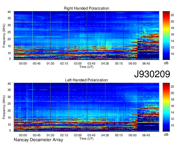Click the "12" label on the lower color bar

pyautogui.click(x=172, y=119)
